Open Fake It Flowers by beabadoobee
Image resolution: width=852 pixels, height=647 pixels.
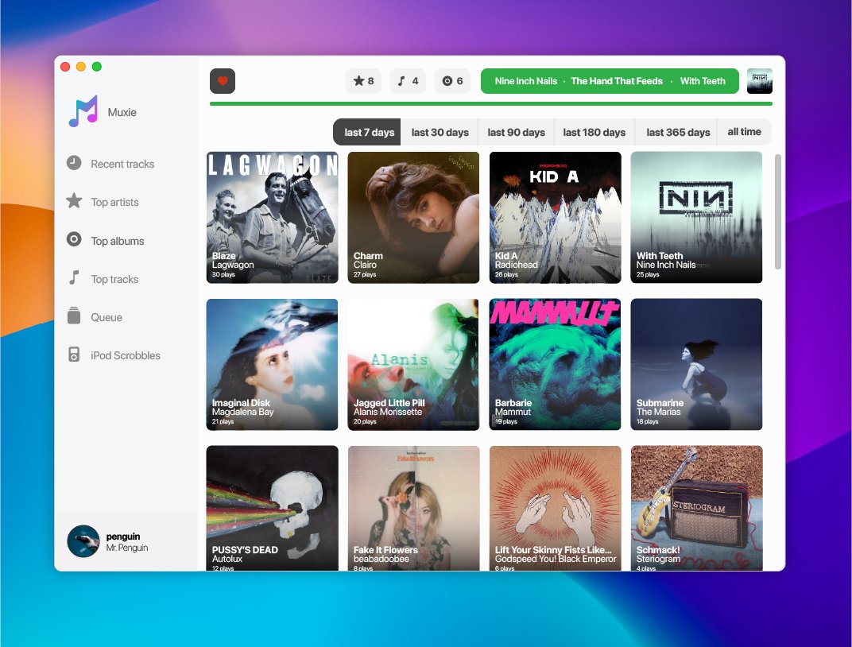click(x=413, y=508)
